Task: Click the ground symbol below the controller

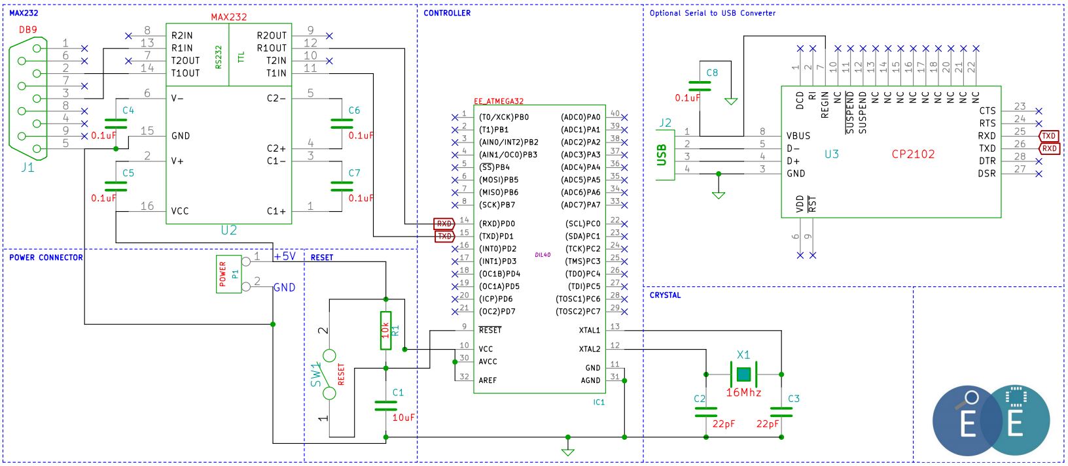Action: coord(568,451)
